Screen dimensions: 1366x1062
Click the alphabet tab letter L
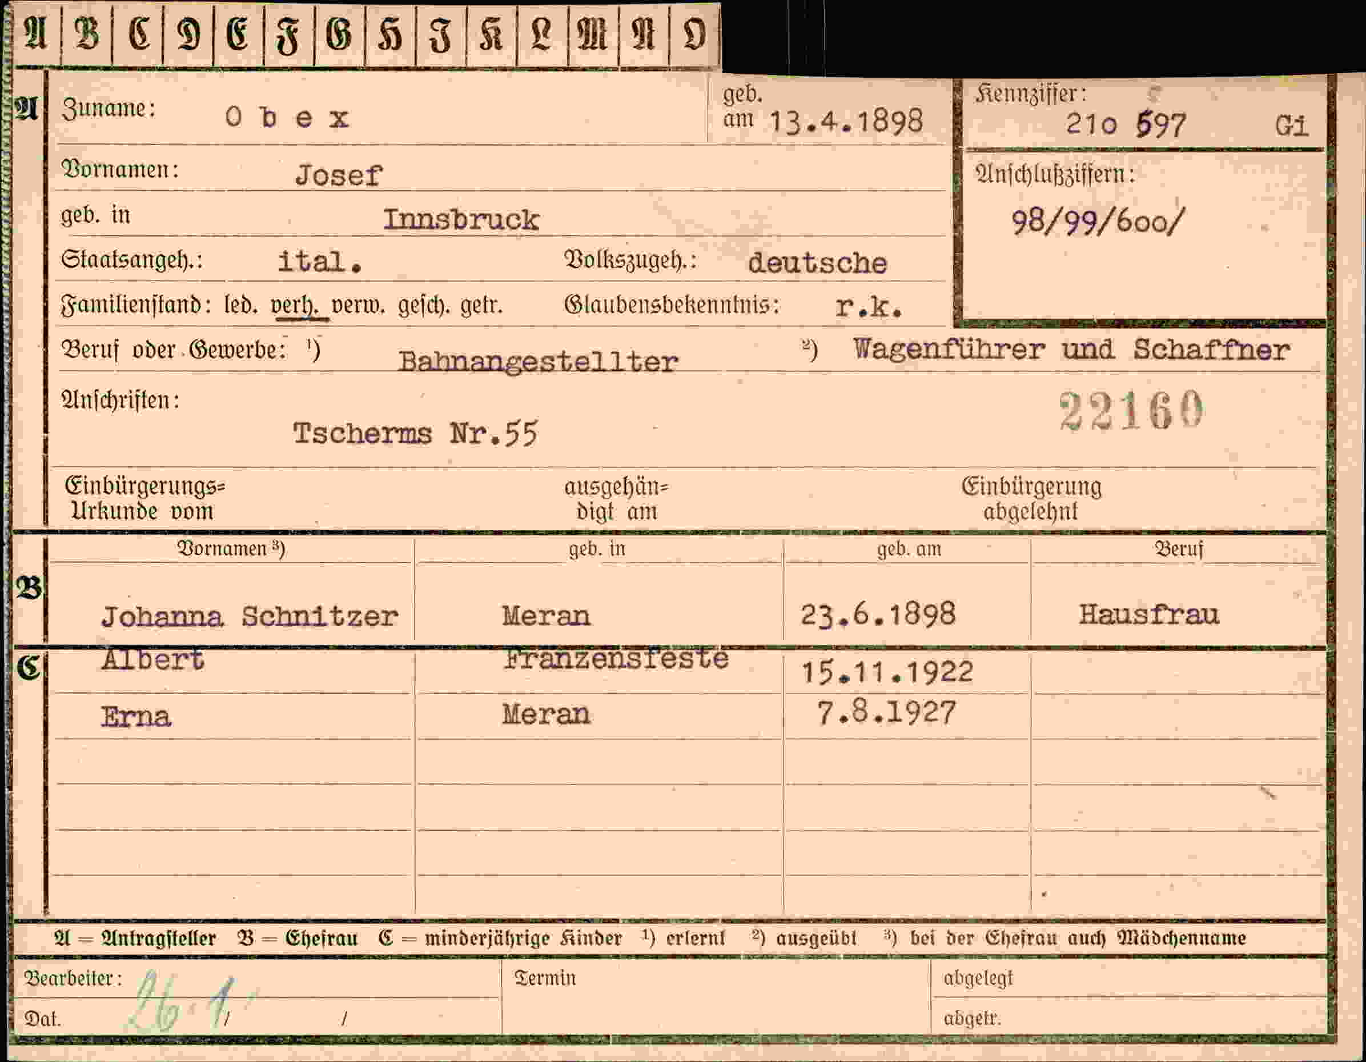(x=541, y=34)
